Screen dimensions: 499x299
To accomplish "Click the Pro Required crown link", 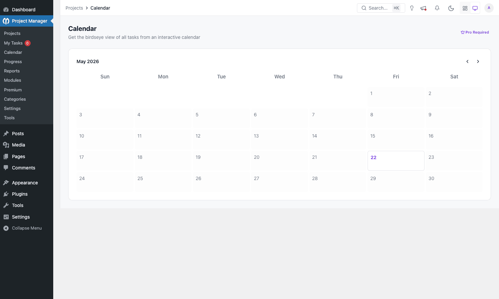I will tap(475, 32).
